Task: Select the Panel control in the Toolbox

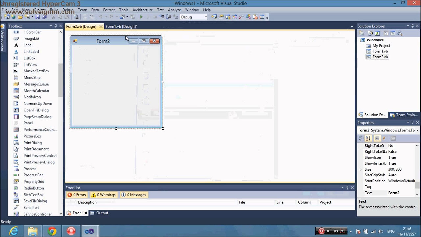Action: tap(28, 123)
